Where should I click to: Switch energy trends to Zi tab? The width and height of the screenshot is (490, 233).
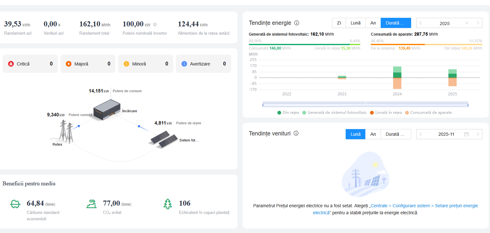point(339,23)
